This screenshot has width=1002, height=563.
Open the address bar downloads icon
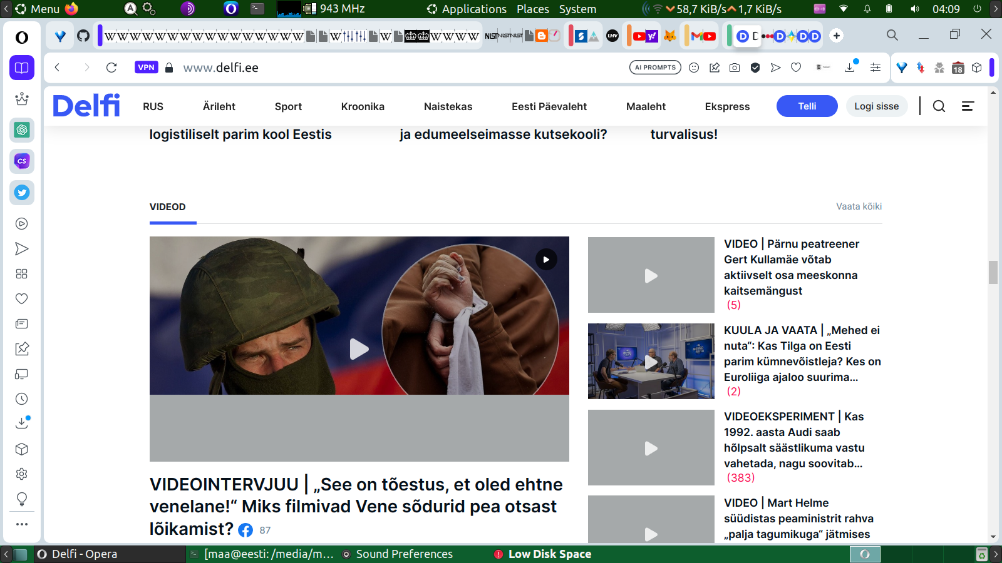coord(850,66)
